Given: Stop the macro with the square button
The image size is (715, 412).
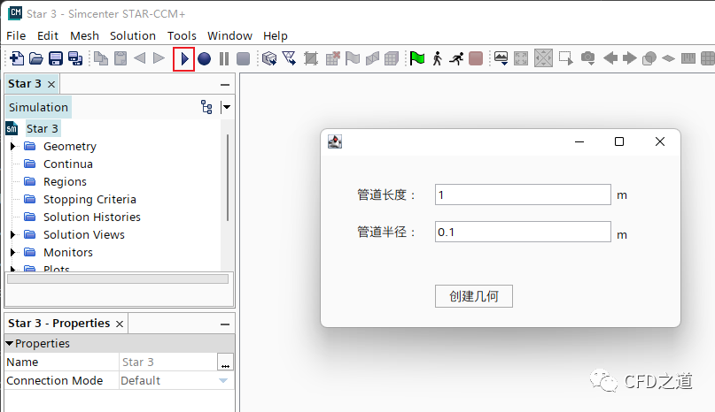Looking at the screenshot, I should click(x=244, y=58).
